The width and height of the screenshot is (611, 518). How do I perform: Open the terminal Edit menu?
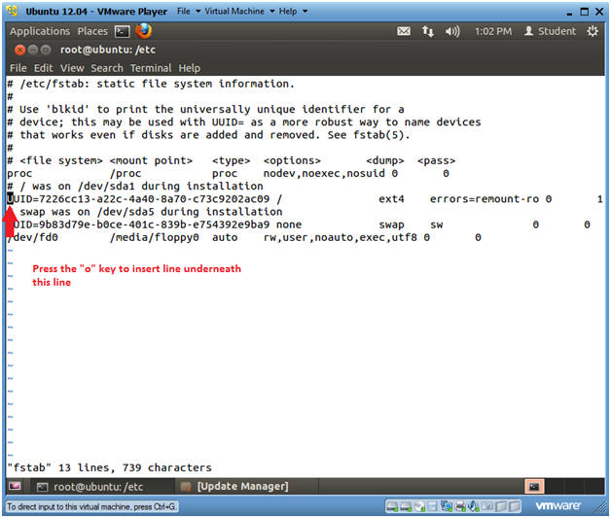(x=43, y=68)
